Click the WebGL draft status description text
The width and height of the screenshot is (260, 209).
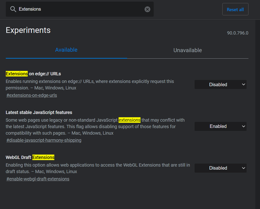pos(98,168)
